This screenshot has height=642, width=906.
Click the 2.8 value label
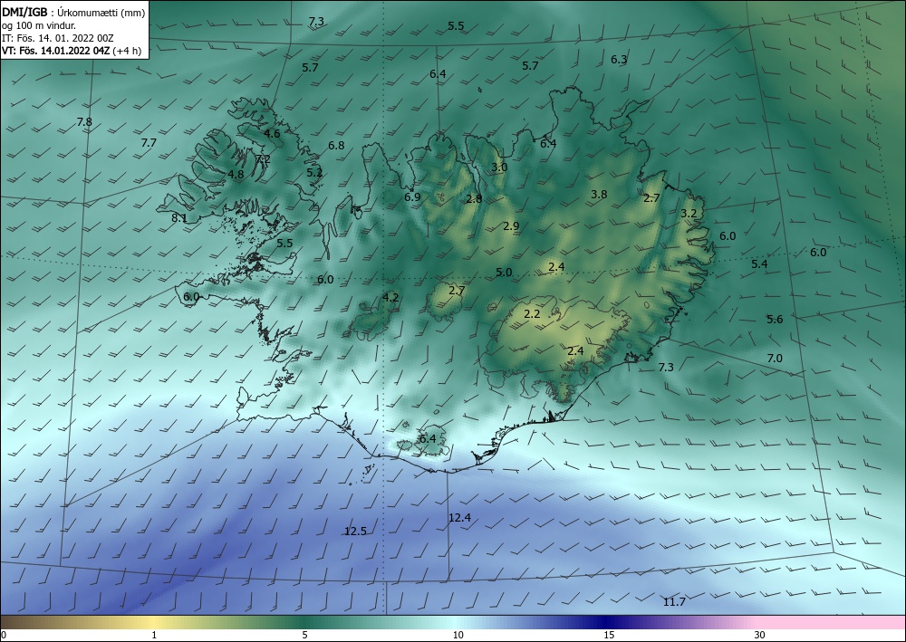pyautogui.click(x=475, y=199)
